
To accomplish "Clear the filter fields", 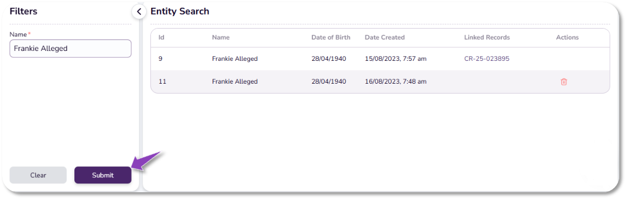I will click(38, 175).
